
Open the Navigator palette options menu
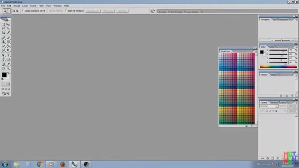[296, 20]
